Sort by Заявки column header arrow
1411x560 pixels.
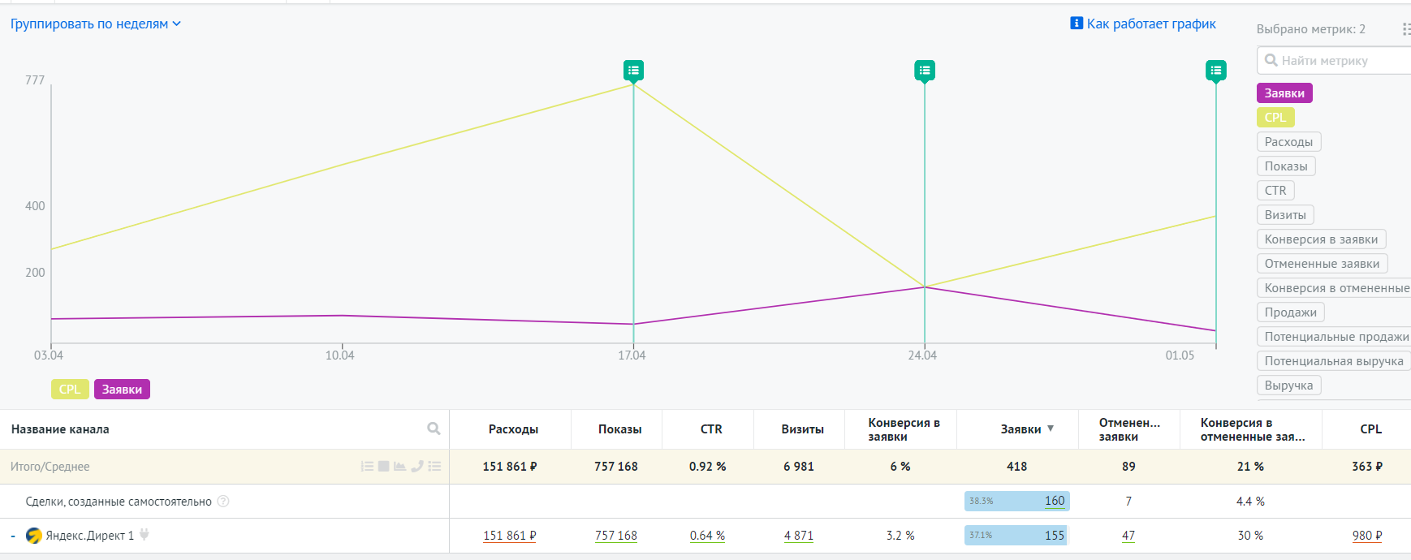[1051, 429]
